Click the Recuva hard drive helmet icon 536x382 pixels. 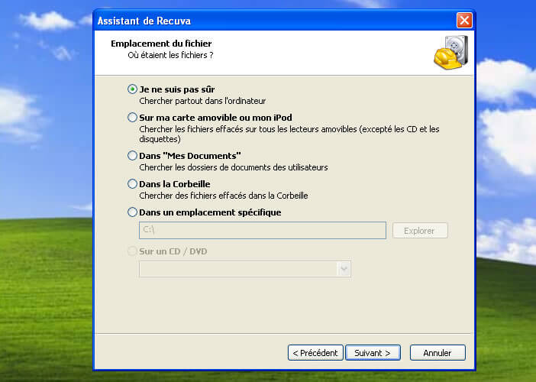point(451,52)
